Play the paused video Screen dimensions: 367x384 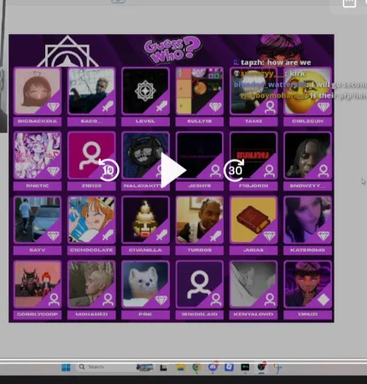[x=172, y=170]
